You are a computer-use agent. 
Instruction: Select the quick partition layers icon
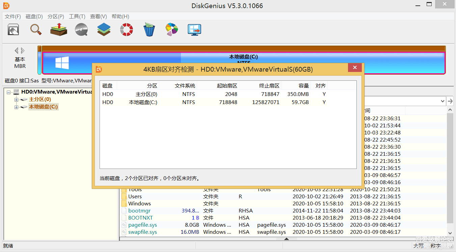104,30
